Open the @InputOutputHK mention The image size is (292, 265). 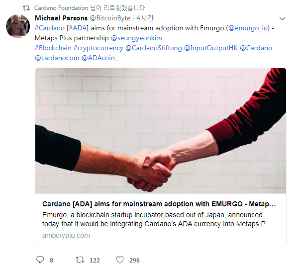[x=211, y=48]
